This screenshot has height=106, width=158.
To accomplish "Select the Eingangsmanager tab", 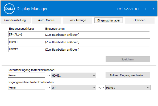I will (x=109, y=20).
